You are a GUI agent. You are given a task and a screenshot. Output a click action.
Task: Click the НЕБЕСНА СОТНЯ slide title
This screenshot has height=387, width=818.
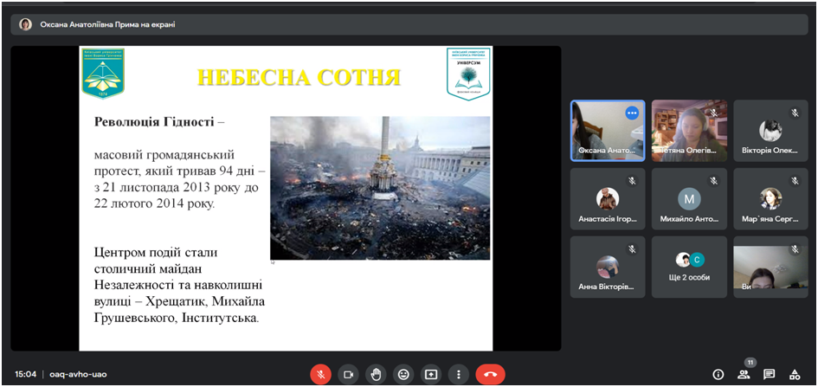click(300, 77)
